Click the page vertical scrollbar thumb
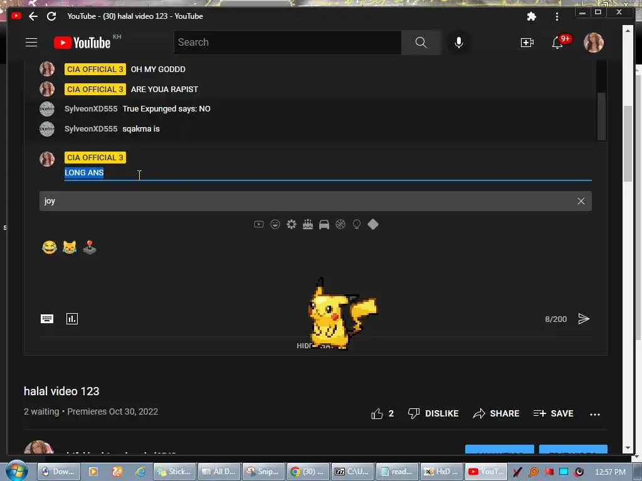 pyautogui.click(x=628, y=143)
